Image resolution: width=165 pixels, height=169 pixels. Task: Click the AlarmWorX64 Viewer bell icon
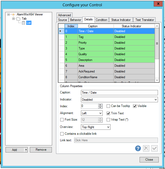(x=13, y=14)
